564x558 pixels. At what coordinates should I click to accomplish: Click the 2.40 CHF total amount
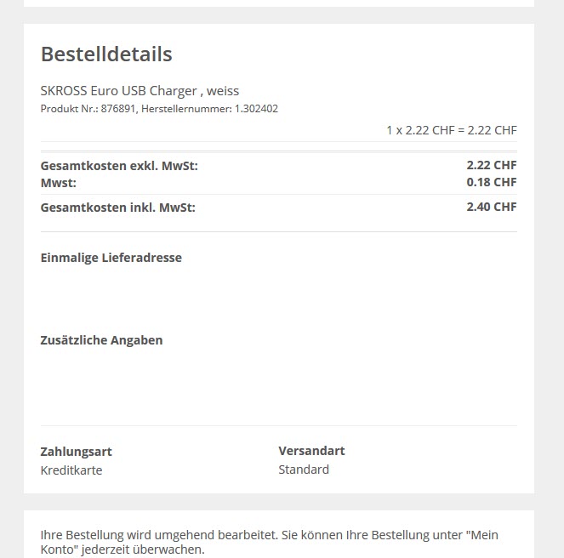coord(491,207)
